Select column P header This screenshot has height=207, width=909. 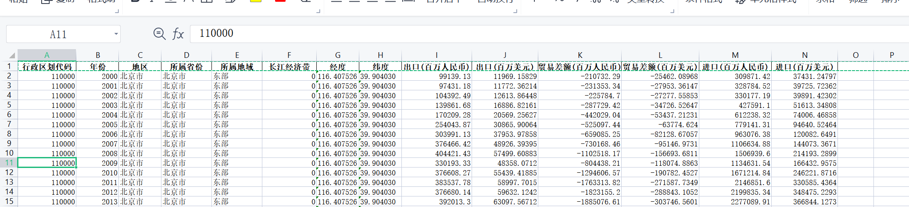(x=891, y=55)
